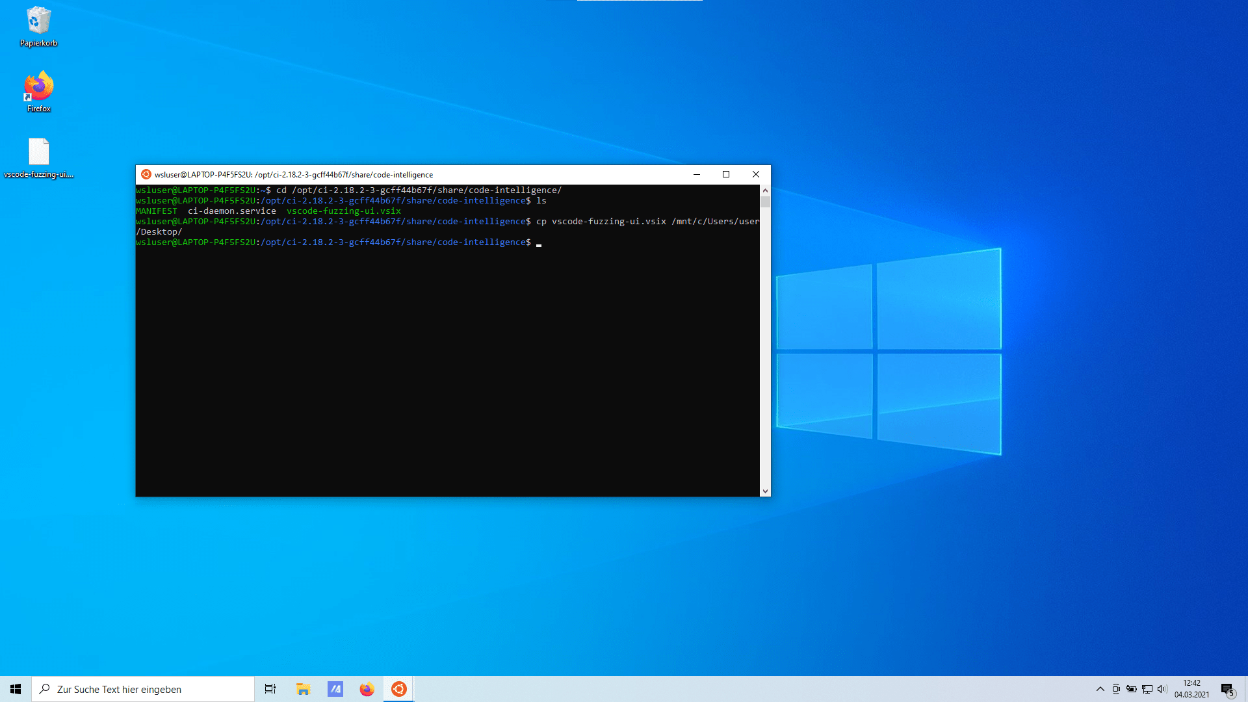Select the vscode-fuzzing-ui file on desktop

38,158
